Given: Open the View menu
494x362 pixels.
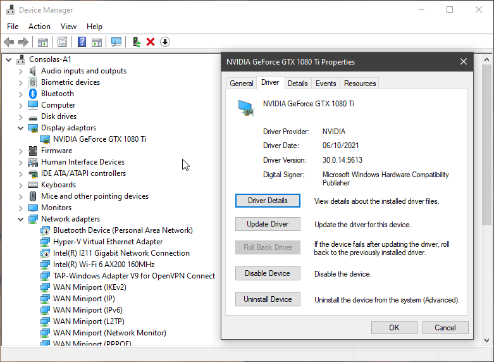Looking at the screenshot, I should [x=68, y=27].
